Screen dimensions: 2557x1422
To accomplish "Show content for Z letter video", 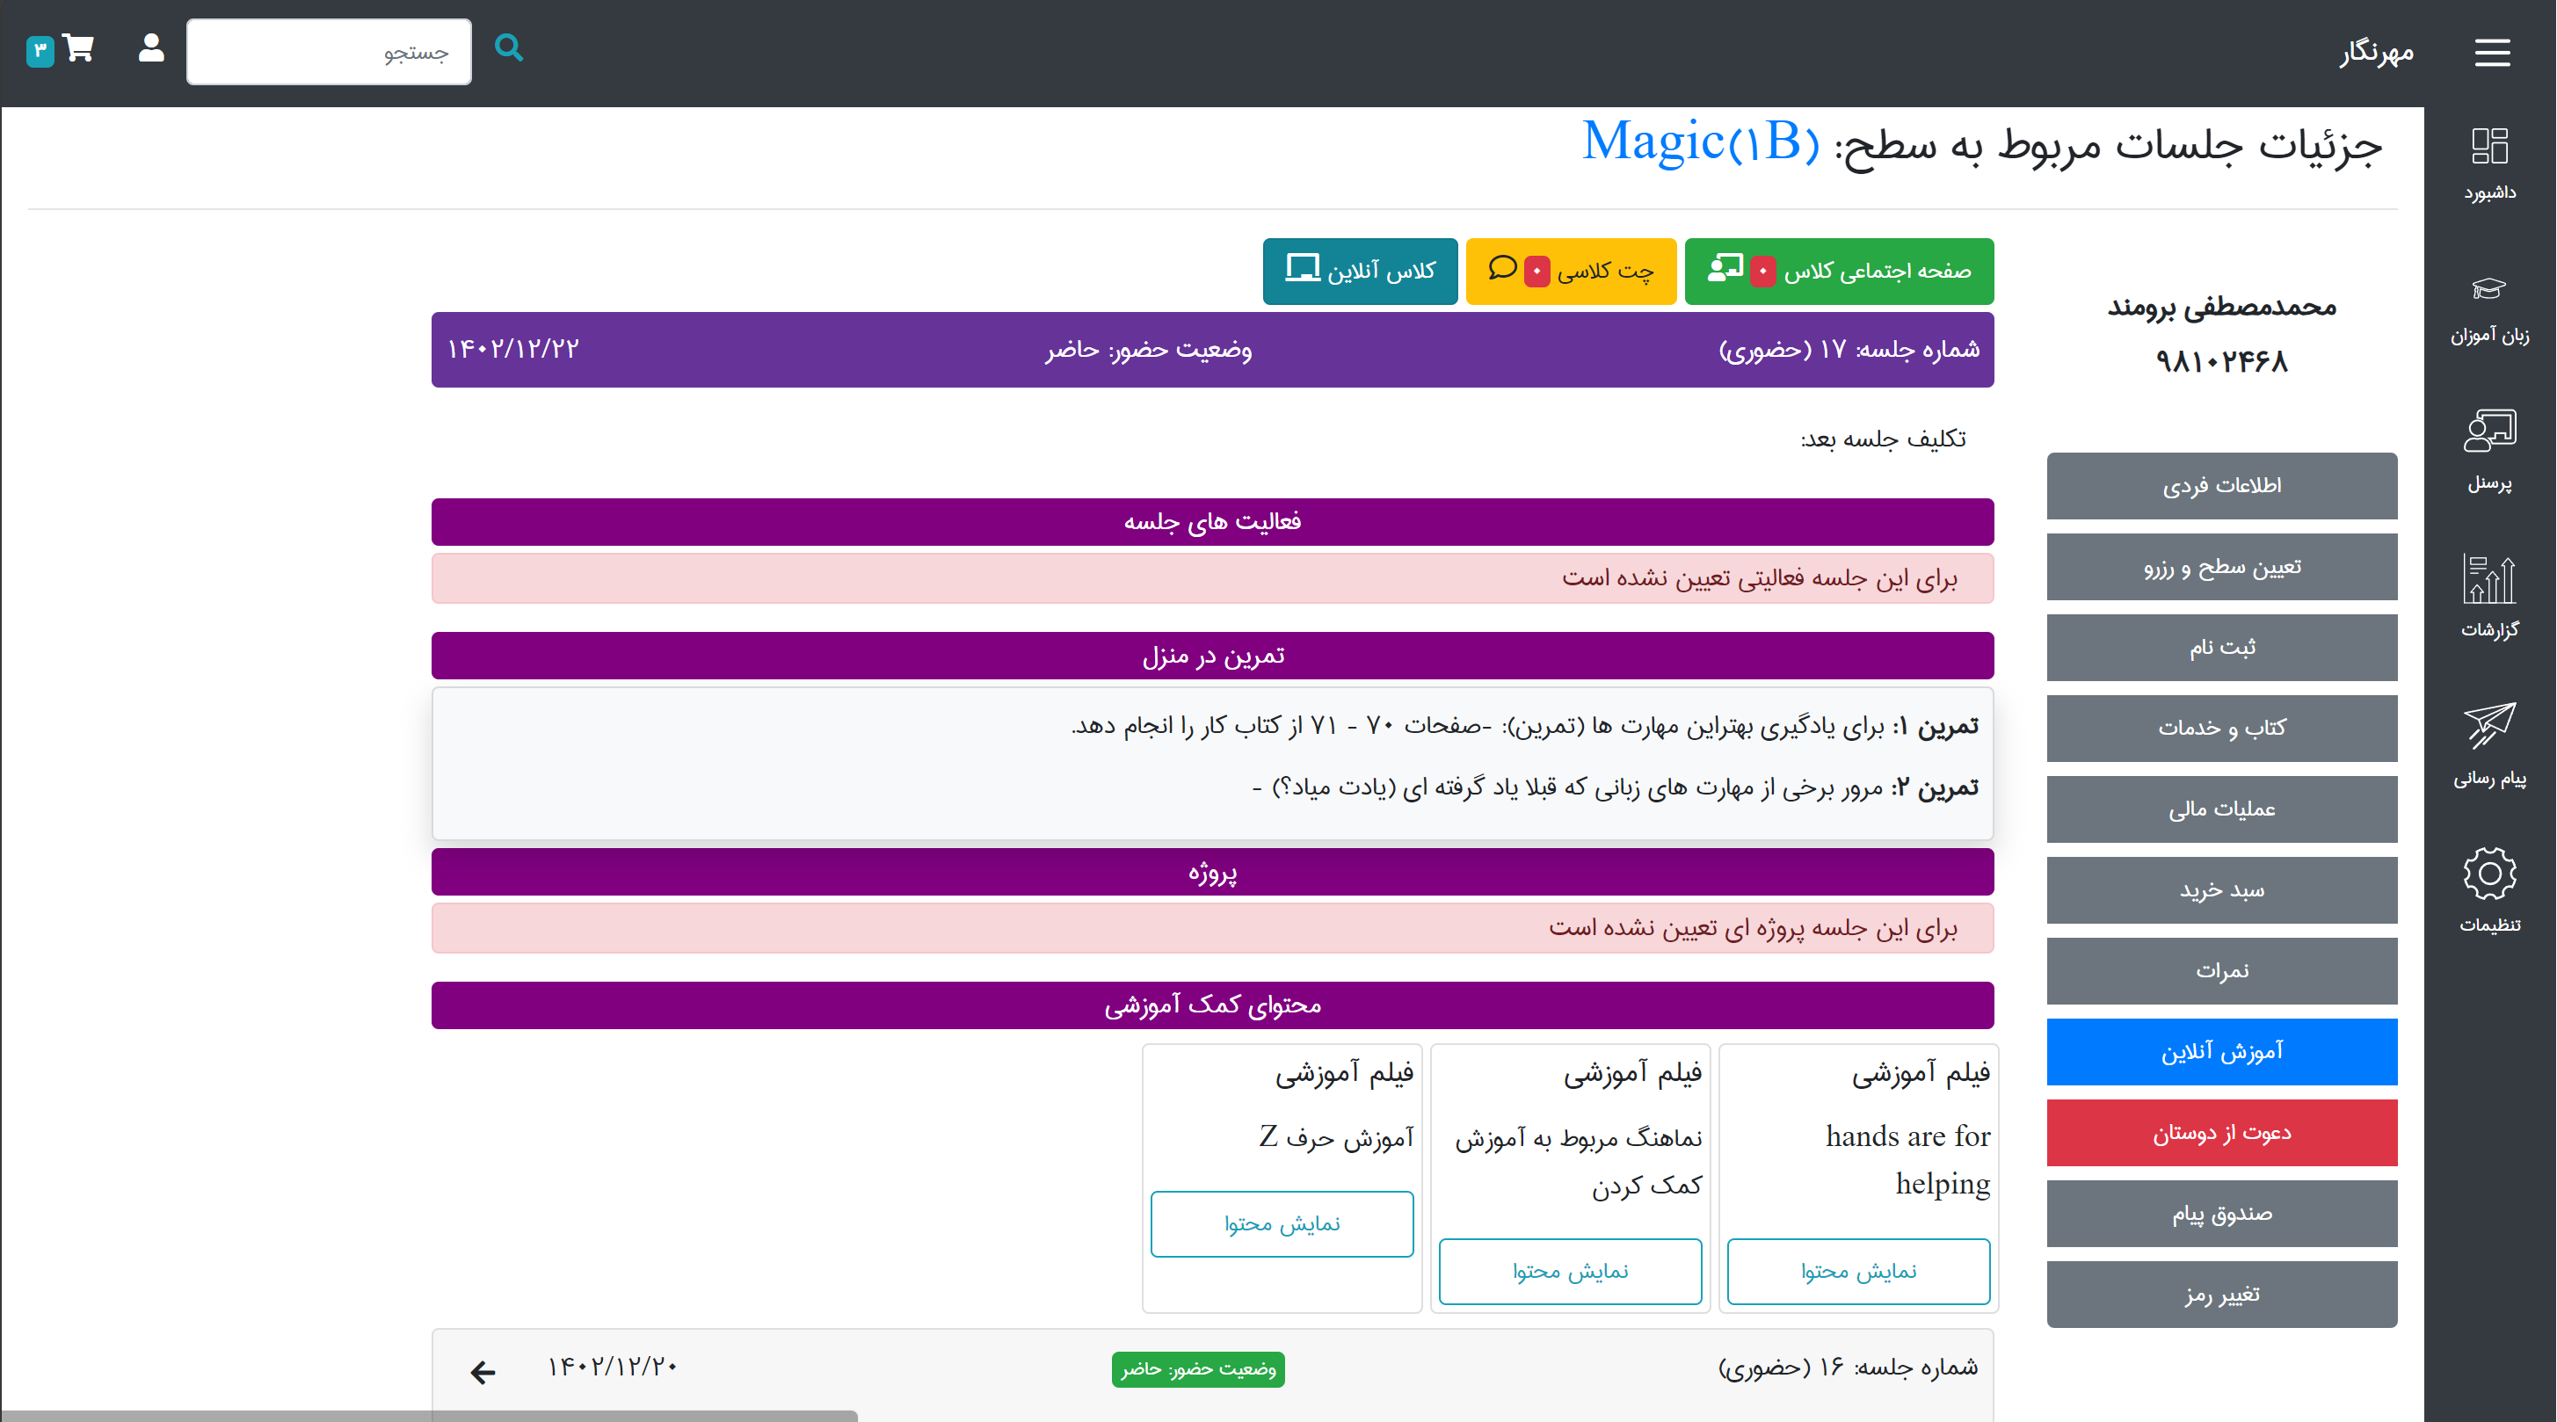I will coord(1281,1223).
